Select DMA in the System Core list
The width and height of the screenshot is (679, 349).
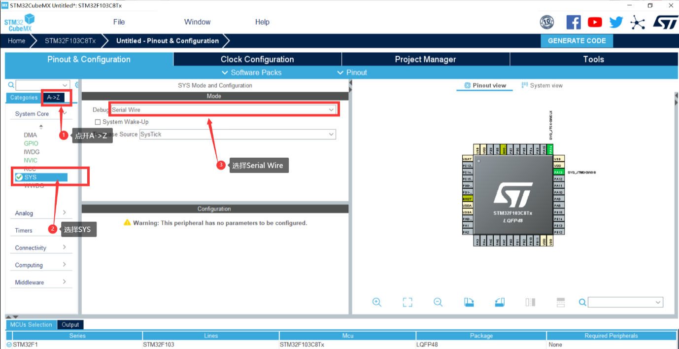click(30, 135)
